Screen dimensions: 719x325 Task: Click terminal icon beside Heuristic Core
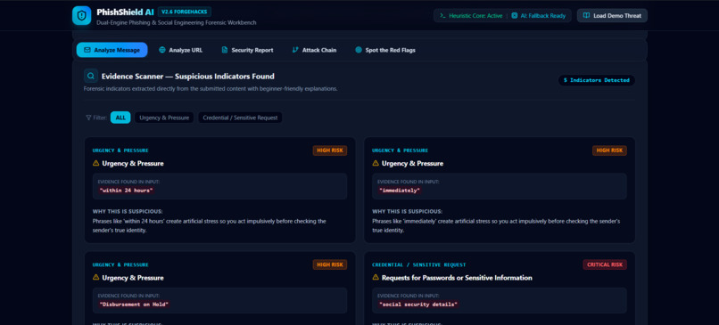tap(443, 15)
